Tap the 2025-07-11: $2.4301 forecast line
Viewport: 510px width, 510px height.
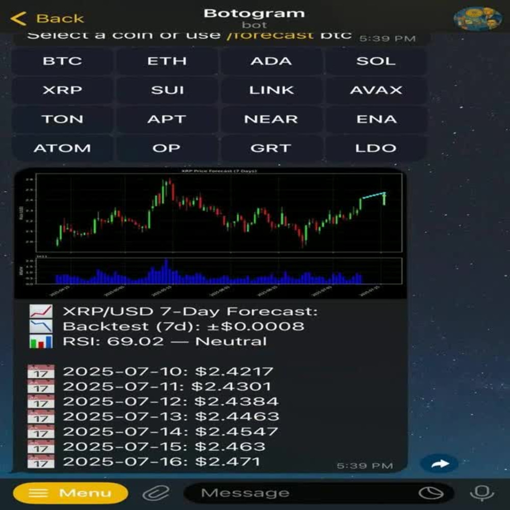pyautogui.click(x=167, y=387)
